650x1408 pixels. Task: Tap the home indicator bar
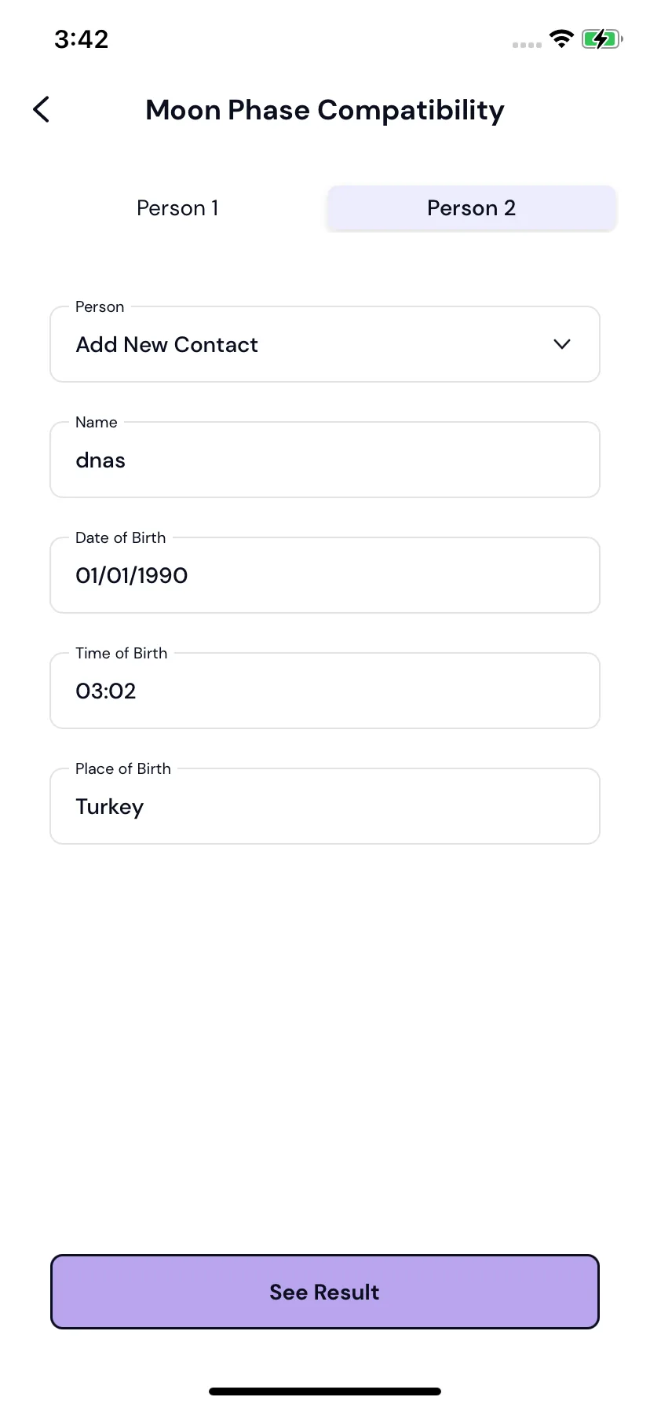[x=325, y=1391]
